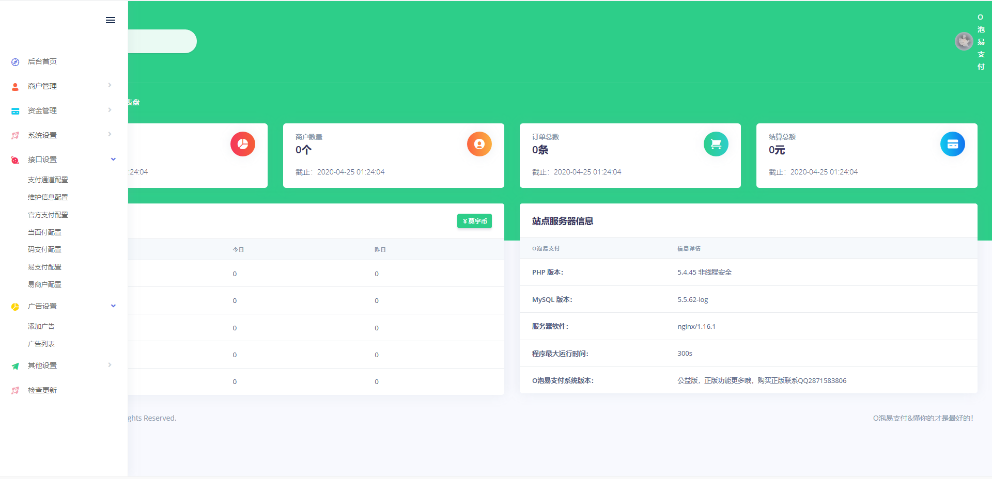Click the 结算总额 card label
Image resolution: width=992 pixels, height=479 pixels.
pos(782,137)
